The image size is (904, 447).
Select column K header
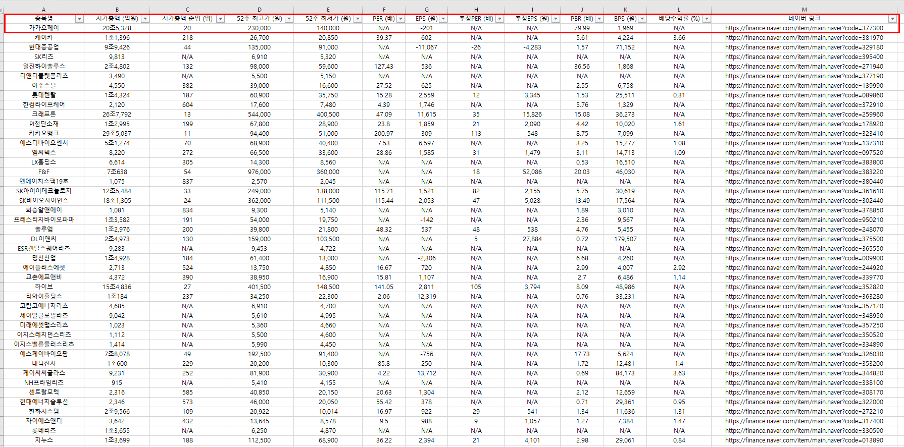[625, 10]
